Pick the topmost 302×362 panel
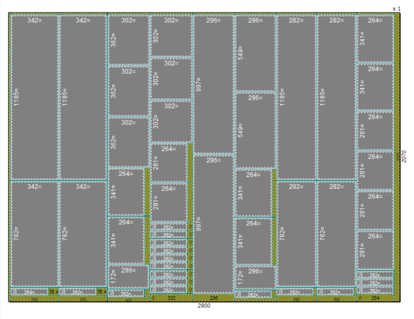 [128, 40]
